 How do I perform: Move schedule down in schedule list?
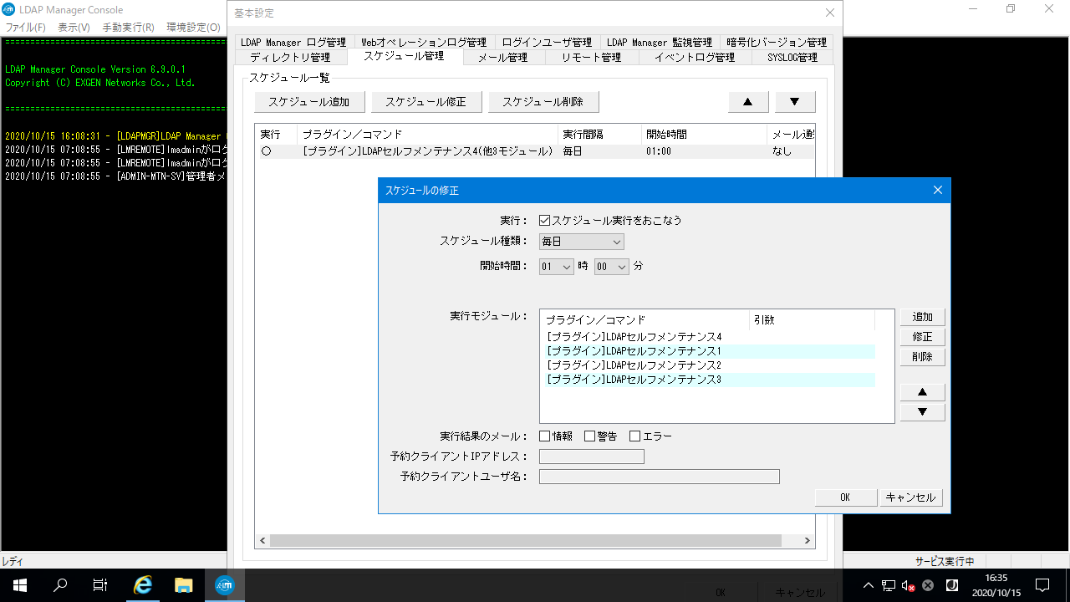(x=795, y=102)
